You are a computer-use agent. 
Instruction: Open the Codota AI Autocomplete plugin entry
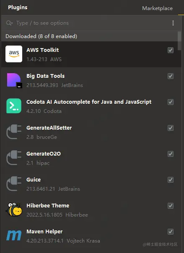pos(91,106)
